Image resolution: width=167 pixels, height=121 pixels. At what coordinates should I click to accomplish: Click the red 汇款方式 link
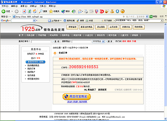pos(79,87)
